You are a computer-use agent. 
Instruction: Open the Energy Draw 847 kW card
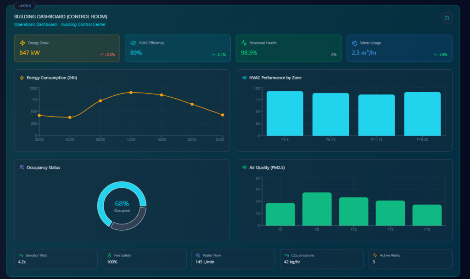[x=67, y=48]
